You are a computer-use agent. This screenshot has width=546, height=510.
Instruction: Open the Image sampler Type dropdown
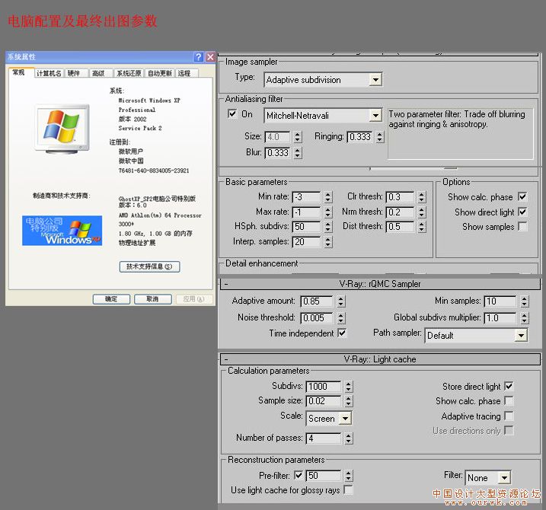375,79
